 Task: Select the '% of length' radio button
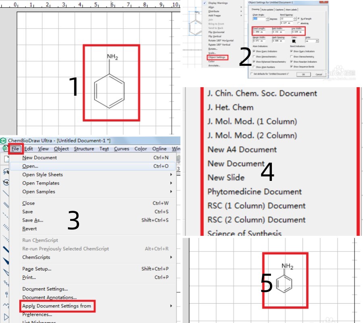coord(298,19)
